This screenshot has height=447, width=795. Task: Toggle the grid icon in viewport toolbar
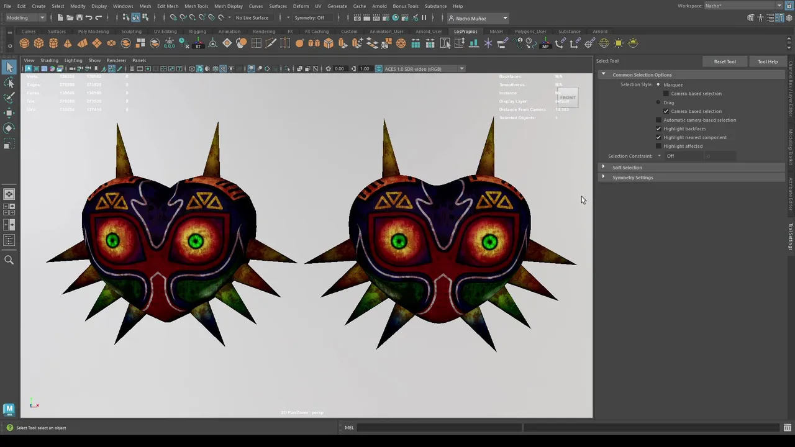[x=132, y=68]
